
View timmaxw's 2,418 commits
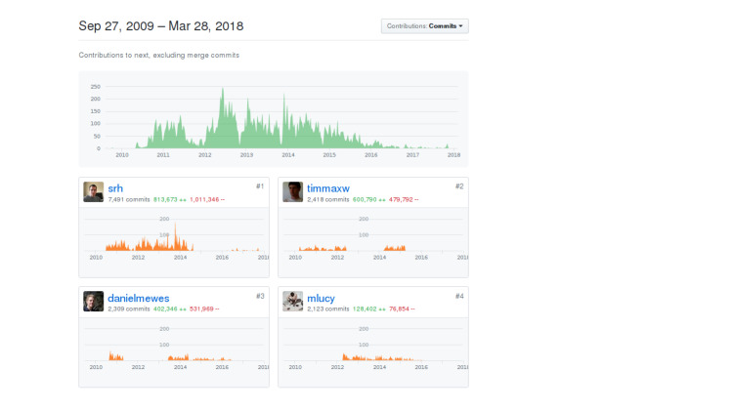point(328,199)
